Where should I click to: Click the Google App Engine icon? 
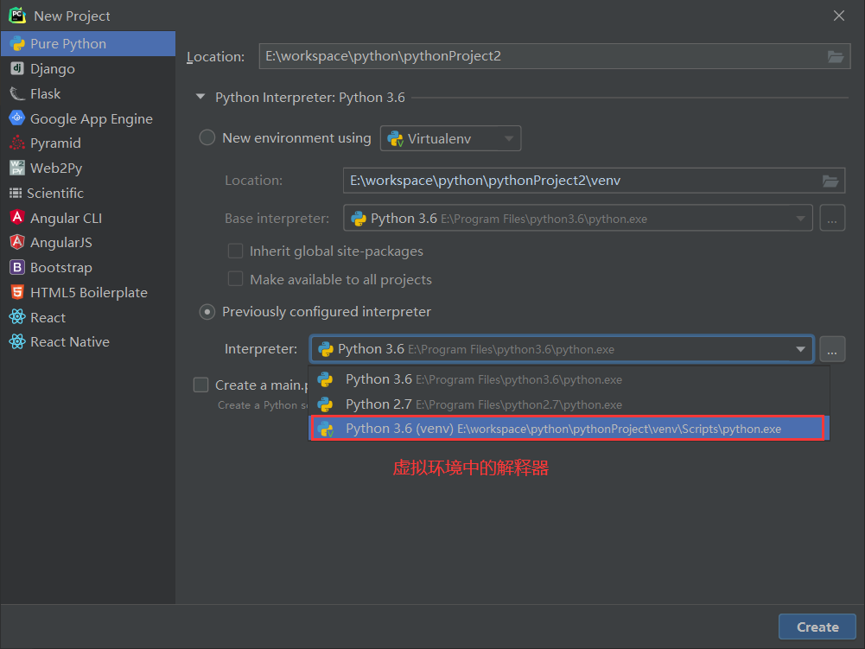(17, 118)
